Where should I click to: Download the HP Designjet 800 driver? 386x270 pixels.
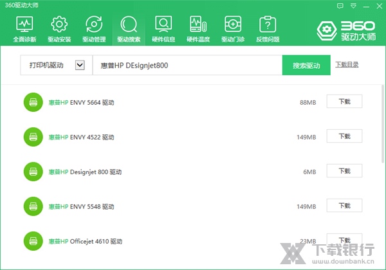(344, 171)
